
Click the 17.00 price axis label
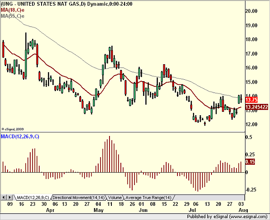(252, 54)
